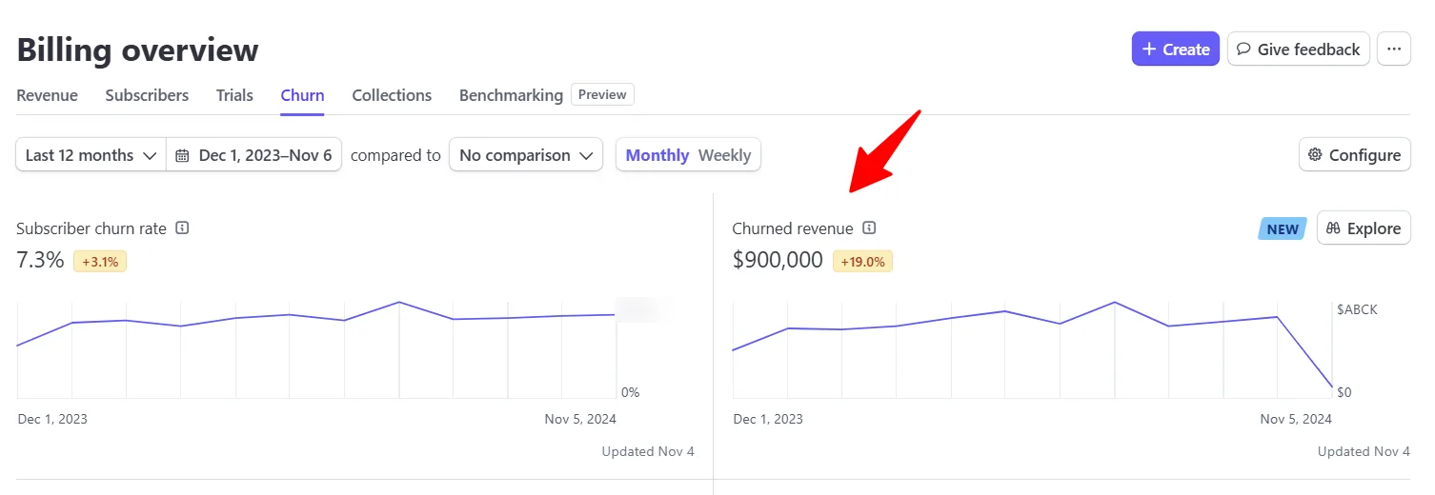The image size is (1435, 495).
Task: Select Monthly interval
Action: tap(657, 155)
